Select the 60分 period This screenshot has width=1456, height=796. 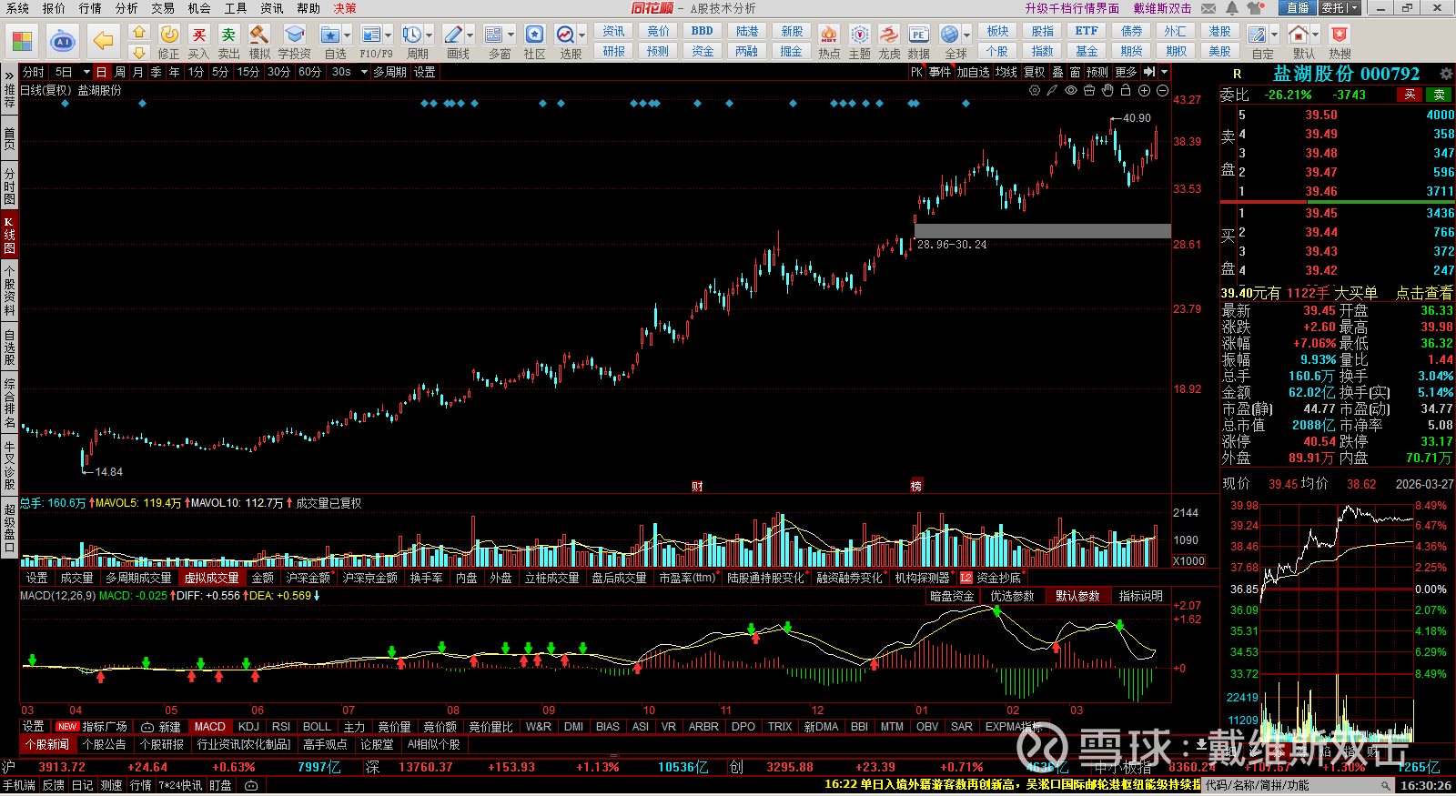(309, 72)
